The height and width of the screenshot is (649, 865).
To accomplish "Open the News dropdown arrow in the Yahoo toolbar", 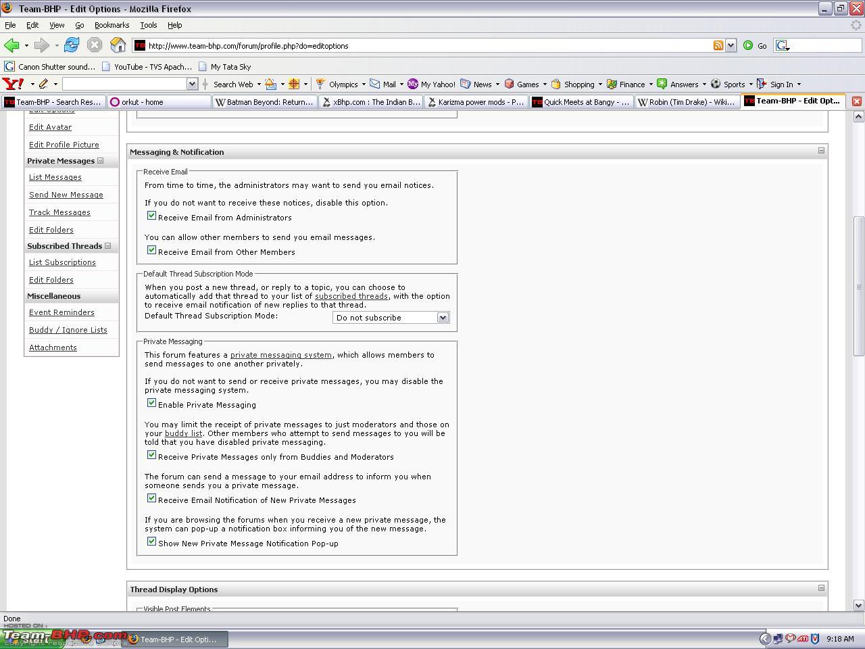I will click(497, 85).
